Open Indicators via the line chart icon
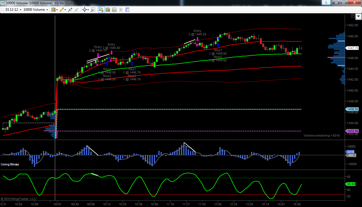The height and width of the screenshot is (207, 362). coord(114,10)
